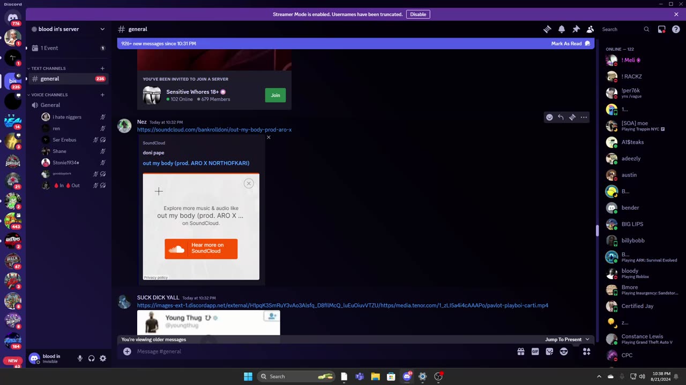
Task: Open Windows Start menu
Action: (248, 376)
